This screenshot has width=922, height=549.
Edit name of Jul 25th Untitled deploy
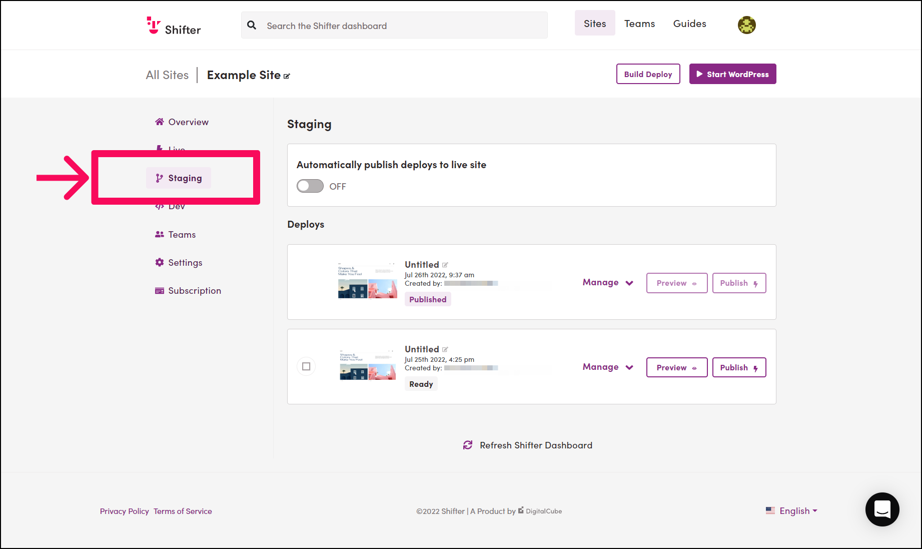click(445, 349)
